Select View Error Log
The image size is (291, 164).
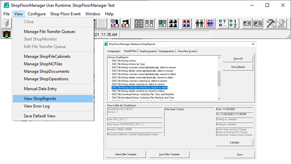pos(53,106)
